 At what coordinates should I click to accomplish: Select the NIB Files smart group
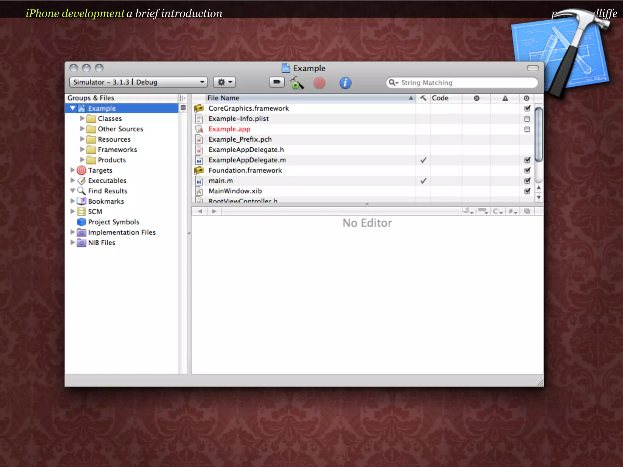(102, 243)
